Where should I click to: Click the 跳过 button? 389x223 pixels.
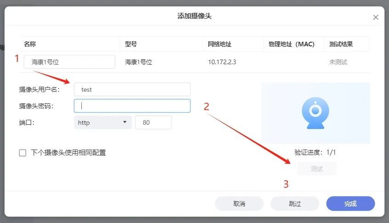(295, 204)
